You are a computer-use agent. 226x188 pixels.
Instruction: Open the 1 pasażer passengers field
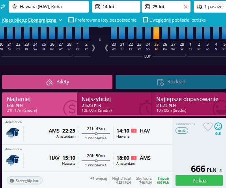(210, 7)
